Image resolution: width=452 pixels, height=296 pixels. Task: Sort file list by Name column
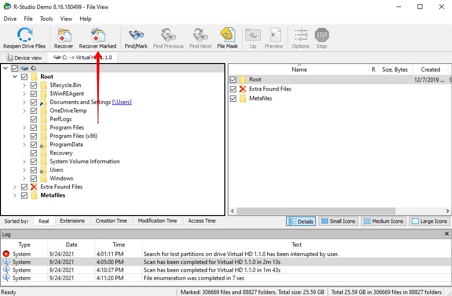pyautogui.click(x=299, y=69)
